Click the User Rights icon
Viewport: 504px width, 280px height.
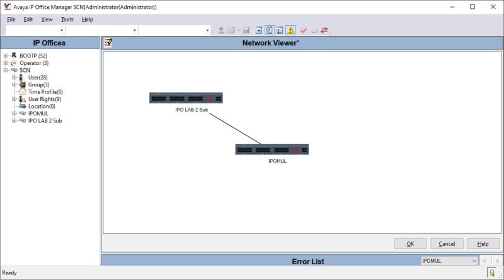click(23, 99)
